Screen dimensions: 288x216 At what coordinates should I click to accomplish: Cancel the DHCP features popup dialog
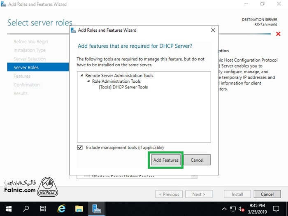pos(197,160)
